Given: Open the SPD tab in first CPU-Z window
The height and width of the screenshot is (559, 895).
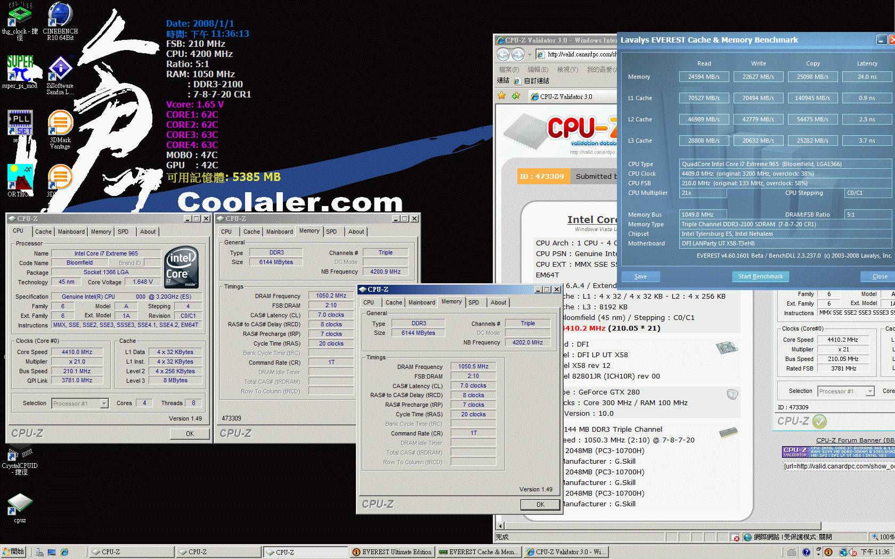Looking at the screenshot, I should click(x=123, y=232).
